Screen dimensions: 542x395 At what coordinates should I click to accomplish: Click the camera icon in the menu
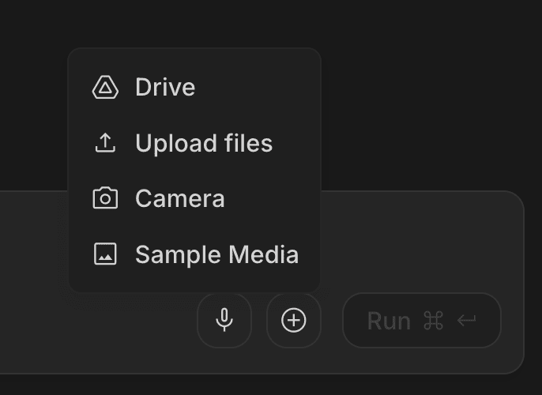click(x=105, y=198)
